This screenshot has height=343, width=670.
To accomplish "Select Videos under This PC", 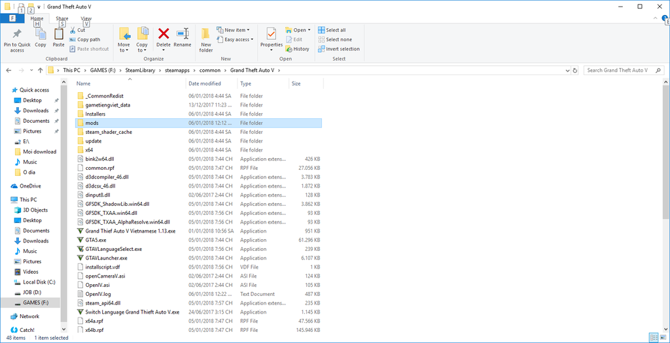I will 30,272.
